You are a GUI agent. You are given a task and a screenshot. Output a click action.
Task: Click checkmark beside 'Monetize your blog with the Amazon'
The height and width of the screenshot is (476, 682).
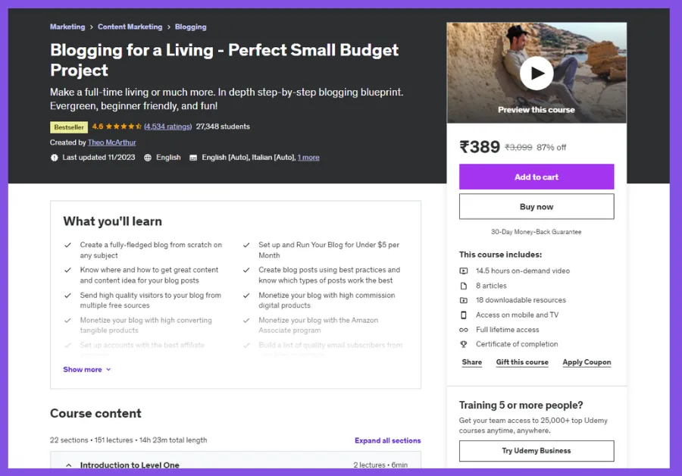click(x=246, y=321)
